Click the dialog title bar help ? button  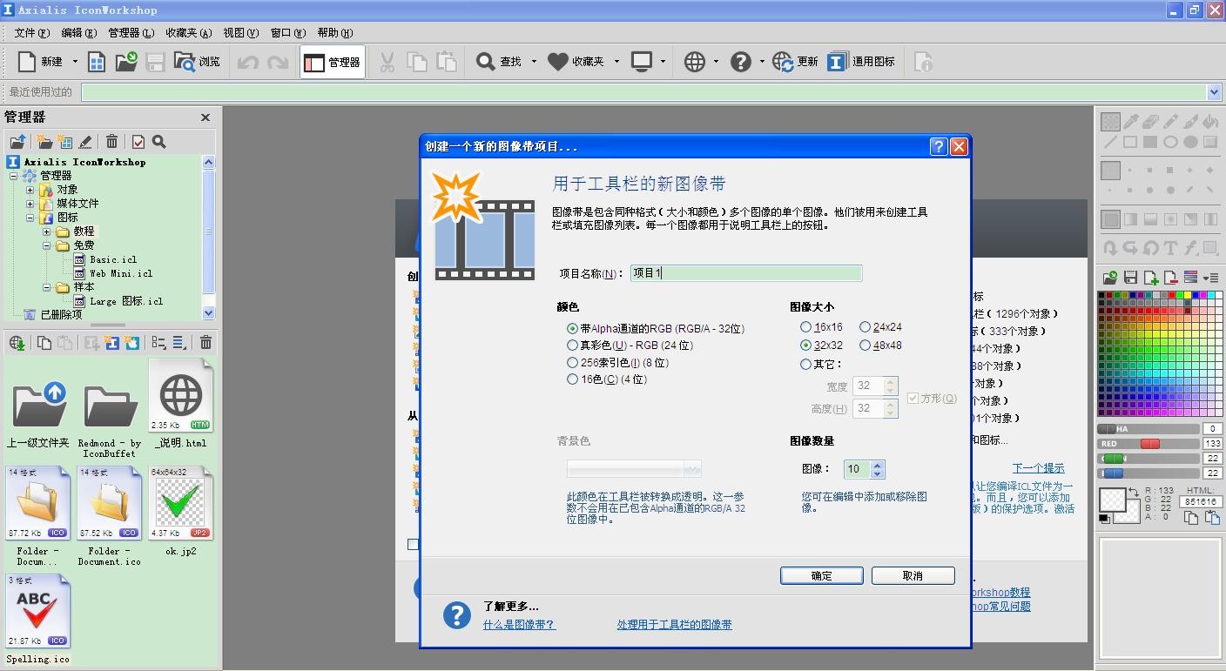(x=938, y=146)
